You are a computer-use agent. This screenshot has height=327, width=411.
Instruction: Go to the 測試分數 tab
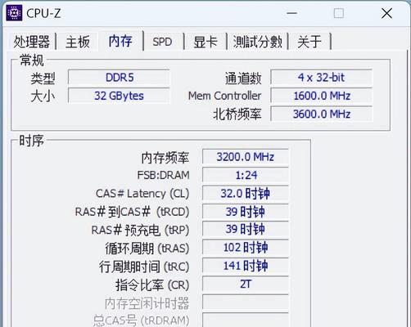[x=258, y=42]
